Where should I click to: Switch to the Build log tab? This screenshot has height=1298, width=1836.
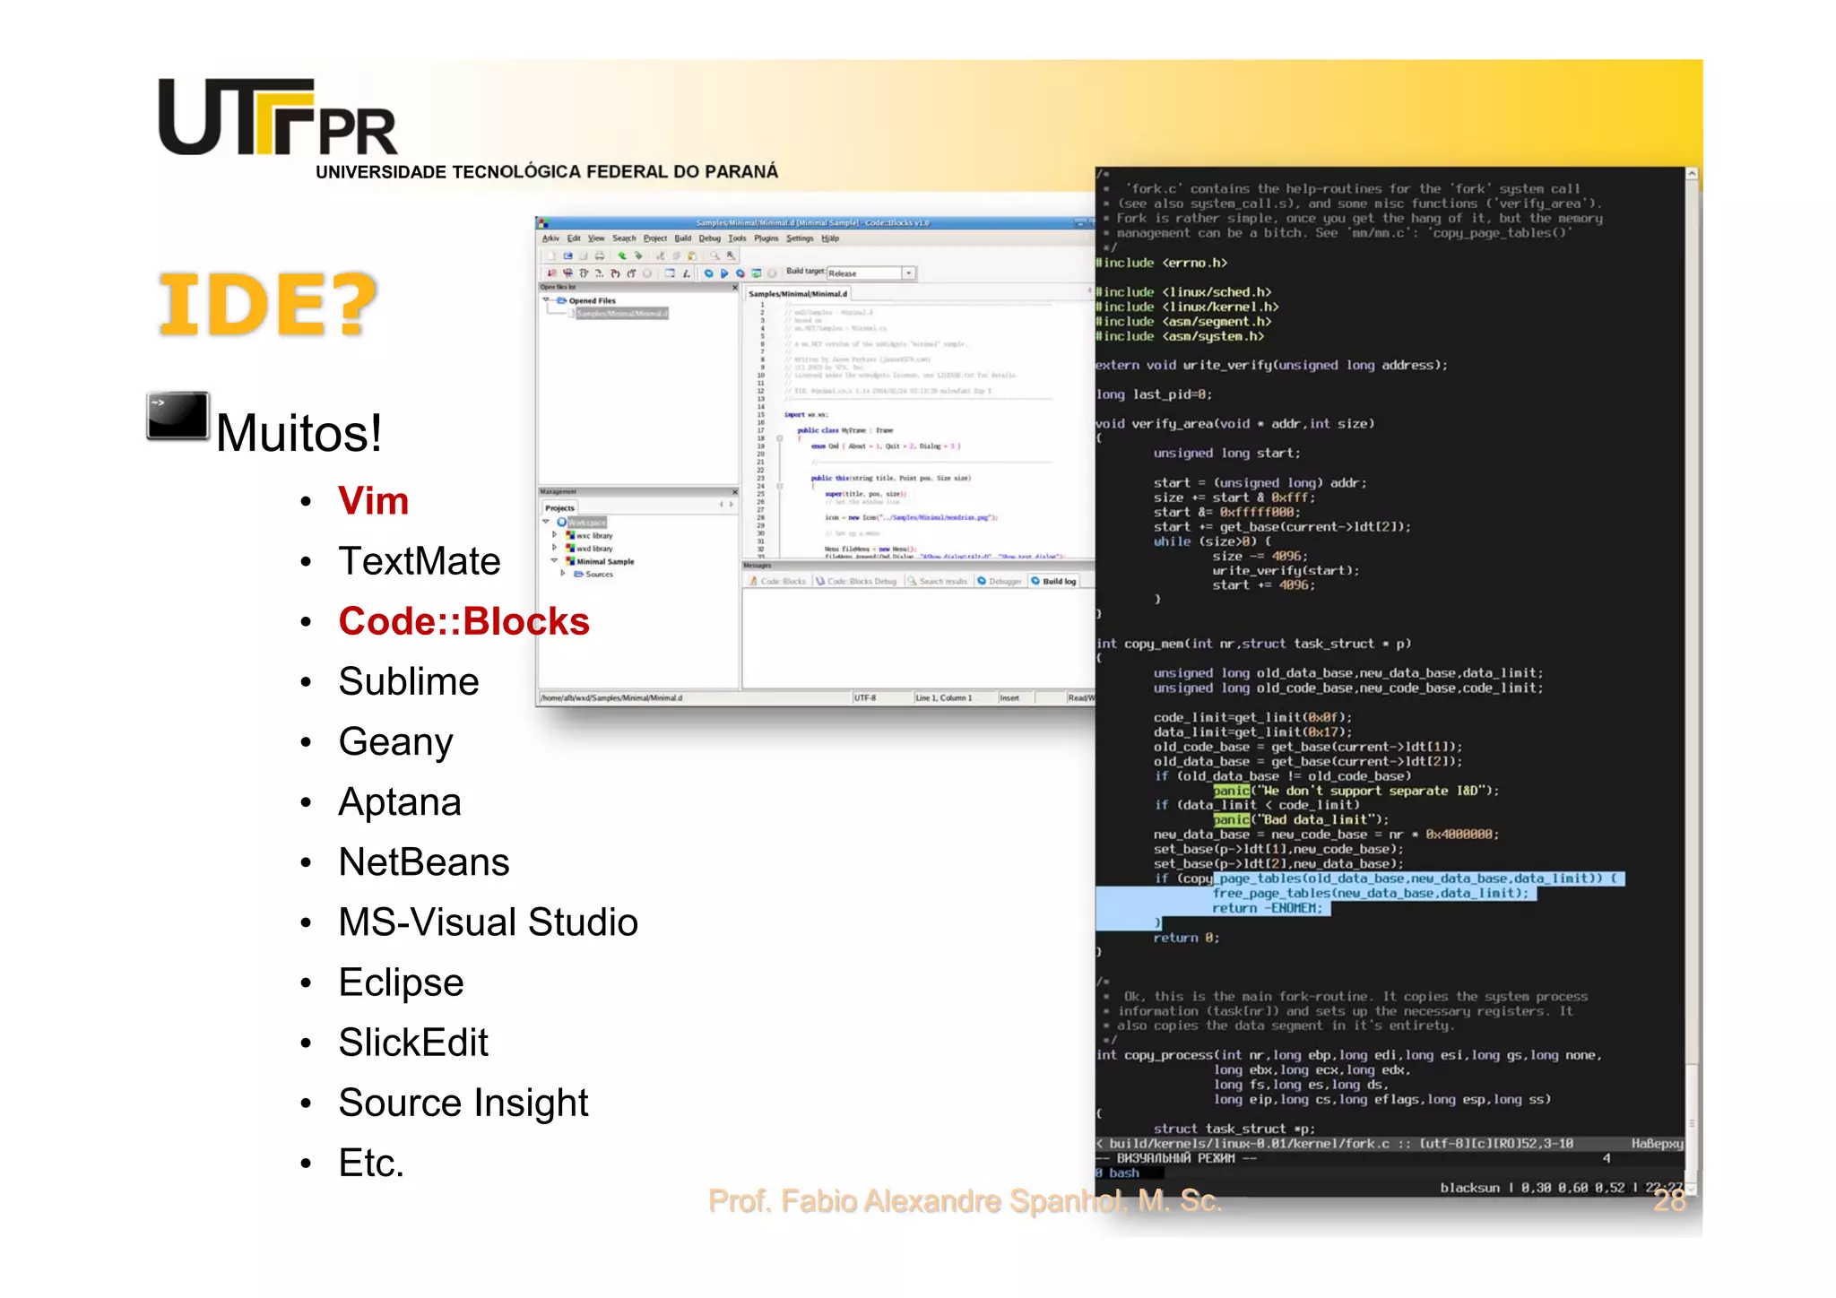1053,581
